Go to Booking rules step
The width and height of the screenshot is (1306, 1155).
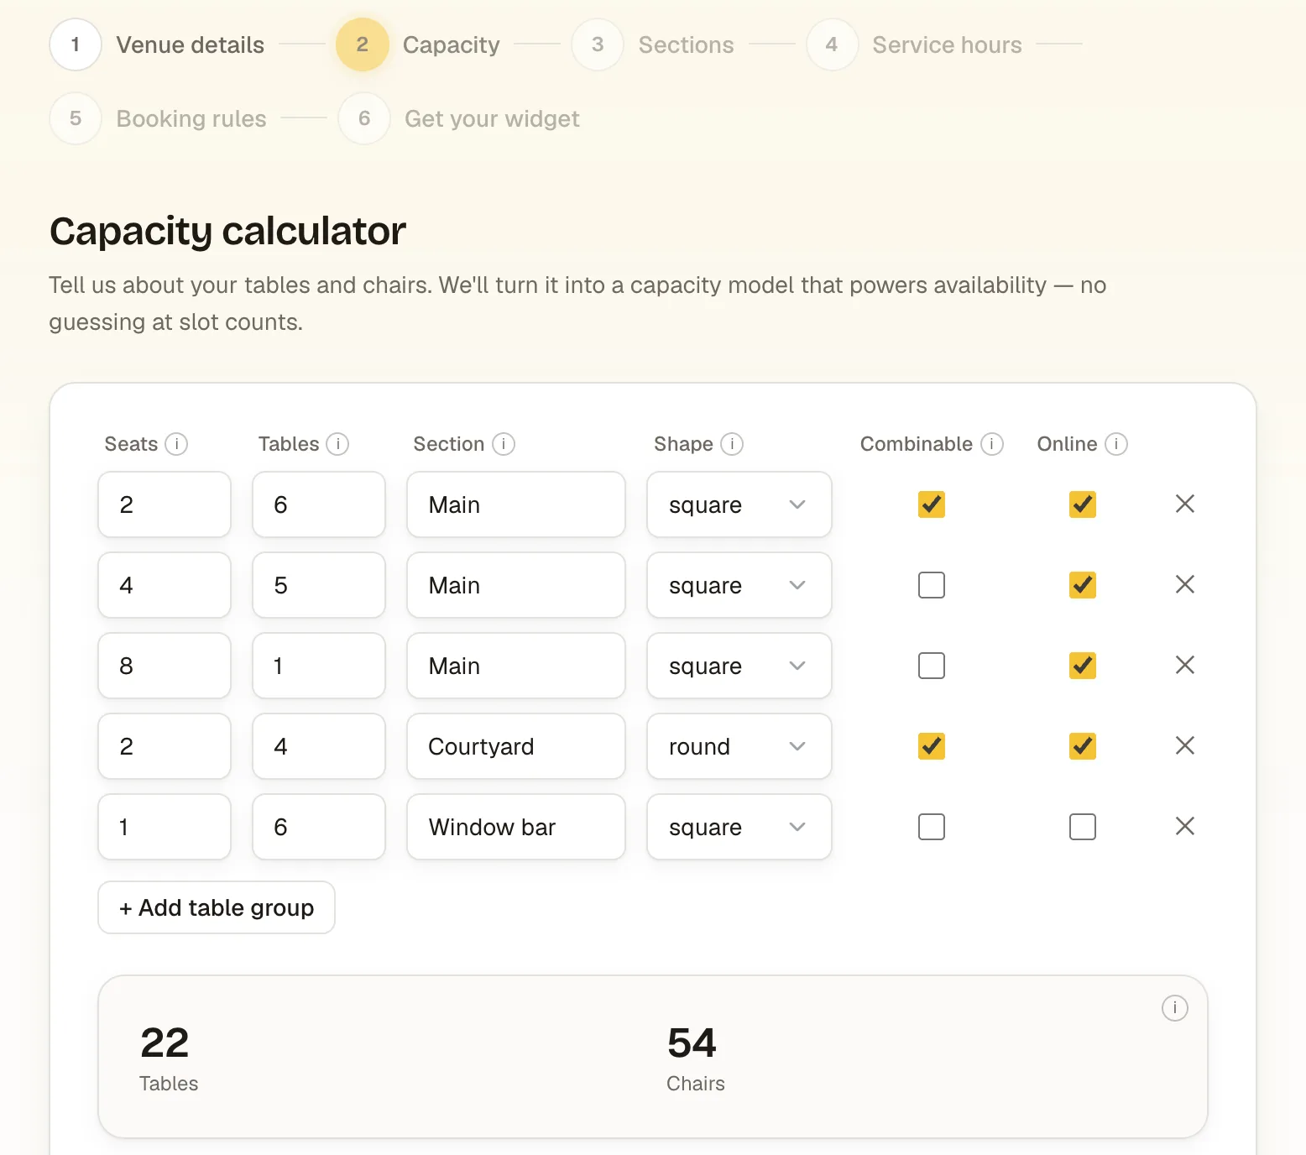pos(159,118)
